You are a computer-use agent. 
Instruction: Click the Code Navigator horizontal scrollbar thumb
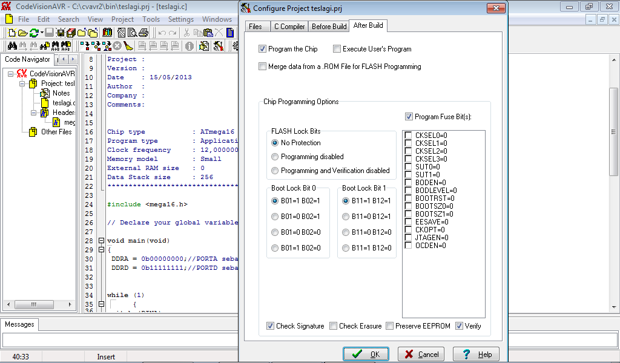point(34,304)
